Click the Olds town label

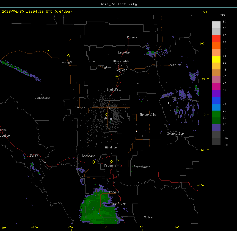pyautogui.click(x=107, y=108)
